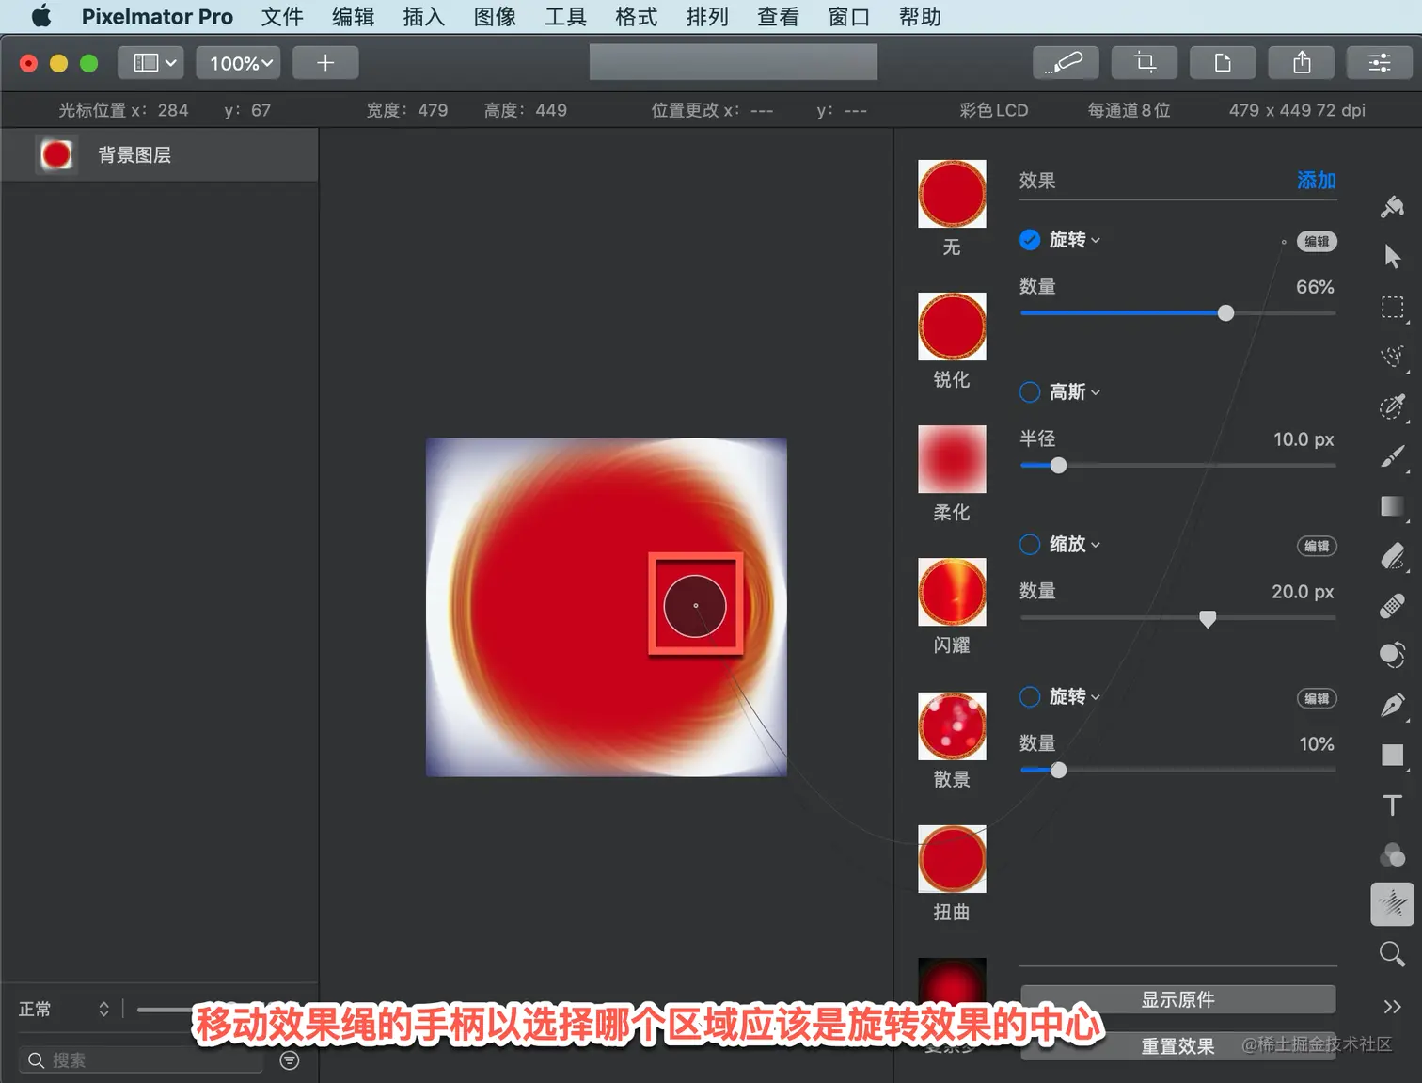This screenshot has height=1083, width=1422.
Task: Open the lower 旋转 effect type dropdown
Action: coord(1075,697)
